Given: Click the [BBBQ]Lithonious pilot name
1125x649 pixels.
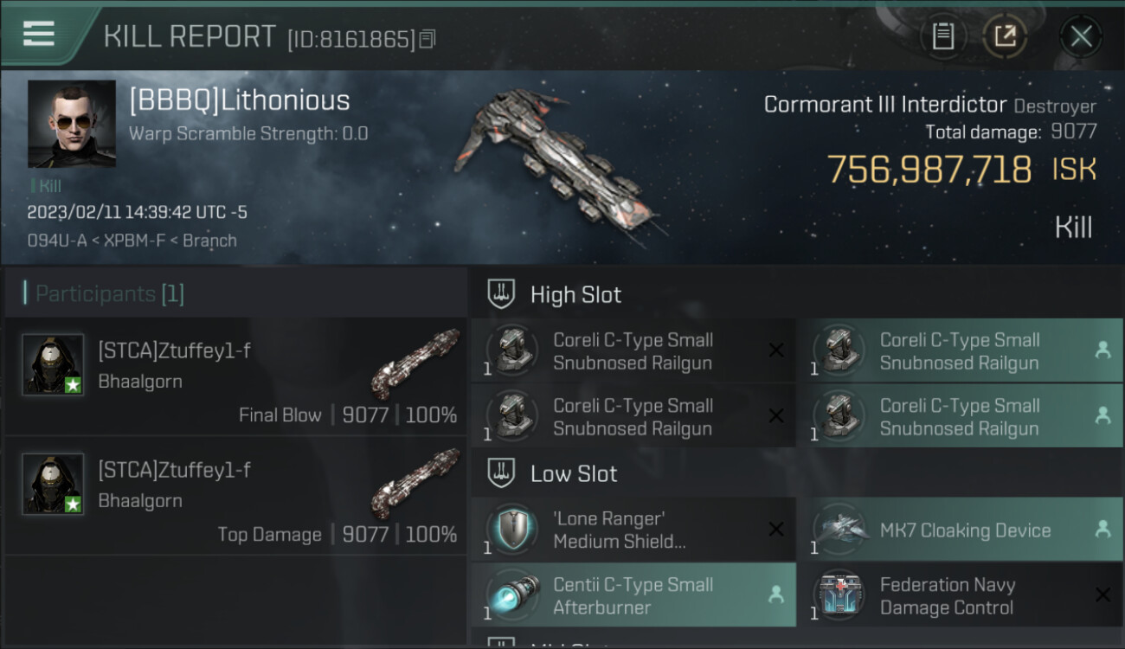Looking at the screenshot, I should [x=240, y=100].
